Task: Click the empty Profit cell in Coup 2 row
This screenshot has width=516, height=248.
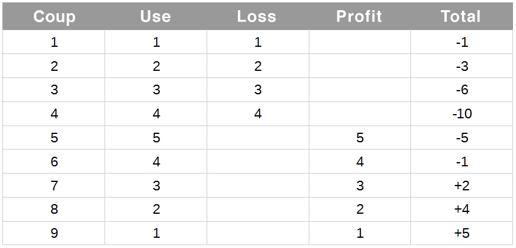Action: [x=360, y=66]
